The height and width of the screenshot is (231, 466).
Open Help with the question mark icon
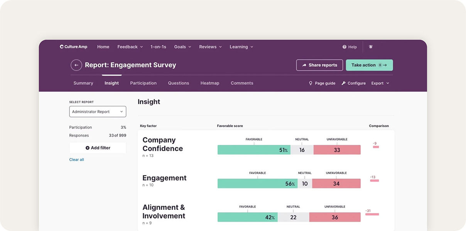pyautogui.click(x=349, y=47)
